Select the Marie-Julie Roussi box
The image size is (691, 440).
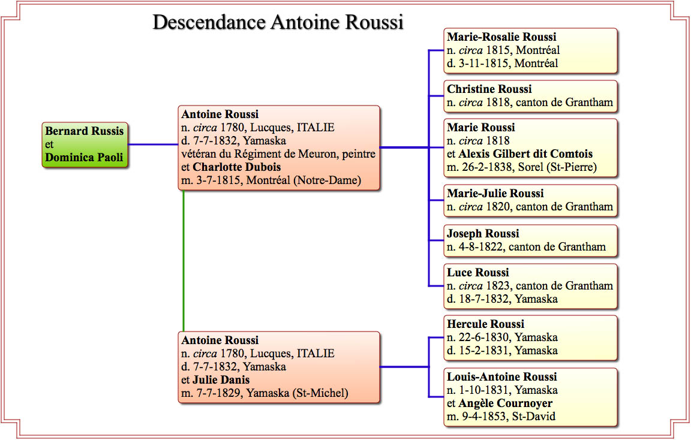click(x=530, y=200)
